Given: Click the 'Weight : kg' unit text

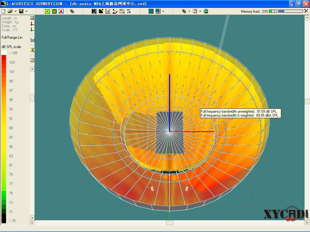Looking at the screenshot, I should (x=10, y=22).
